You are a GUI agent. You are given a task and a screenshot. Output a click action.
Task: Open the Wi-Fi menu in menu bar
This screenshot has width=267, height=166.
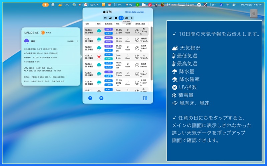(x=228, y=5)
